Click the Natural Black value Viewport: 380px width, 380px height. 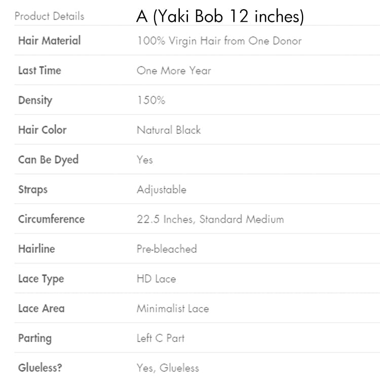pos(169,130)
